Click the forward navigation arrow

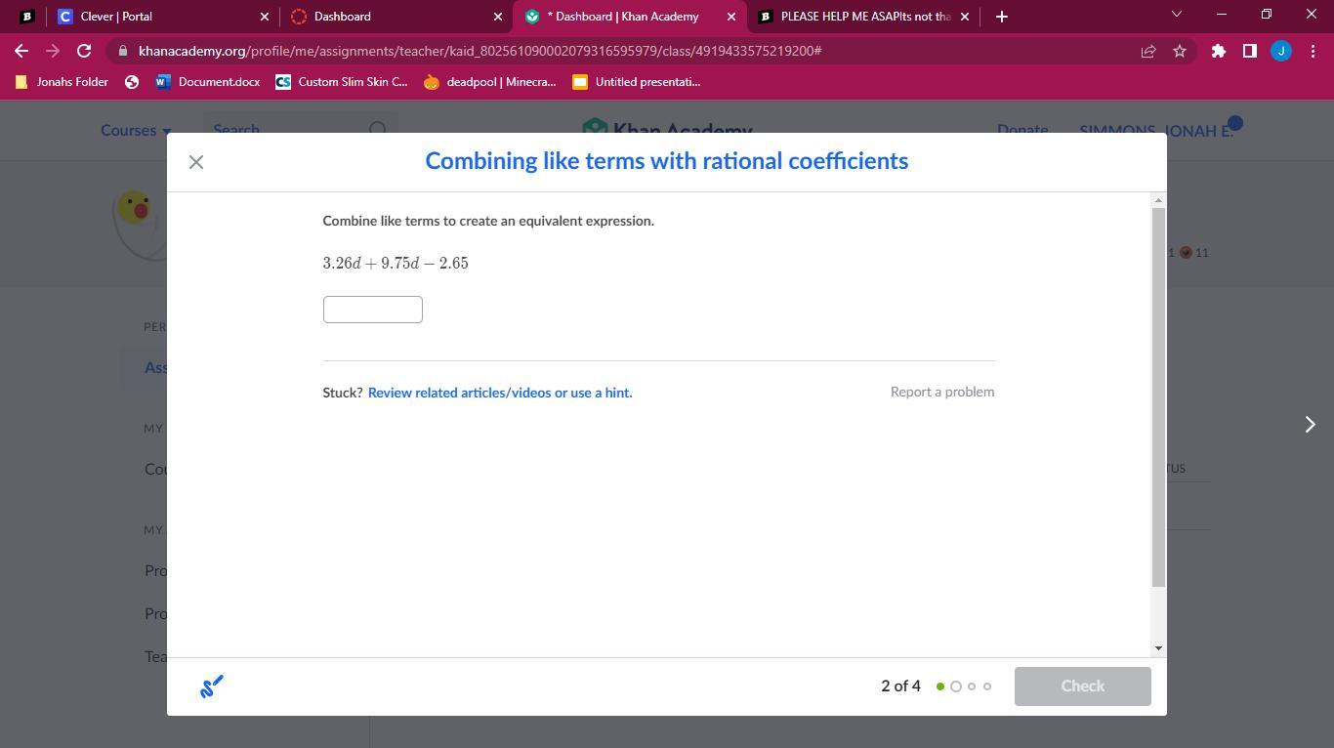53,51
